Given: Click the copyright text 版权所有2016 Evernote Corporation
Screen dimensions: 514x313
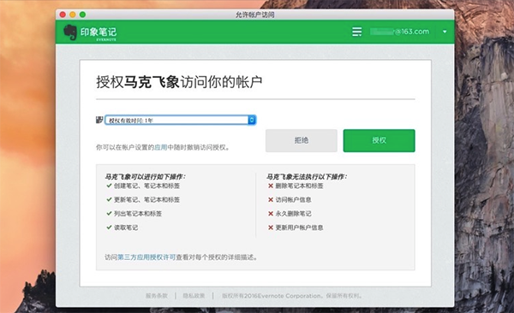Looking at the screenshot, I should point(292,296).
